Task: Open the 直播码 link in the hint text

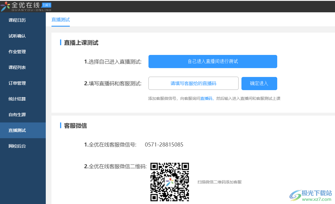Action: click(x=207, y=98)
